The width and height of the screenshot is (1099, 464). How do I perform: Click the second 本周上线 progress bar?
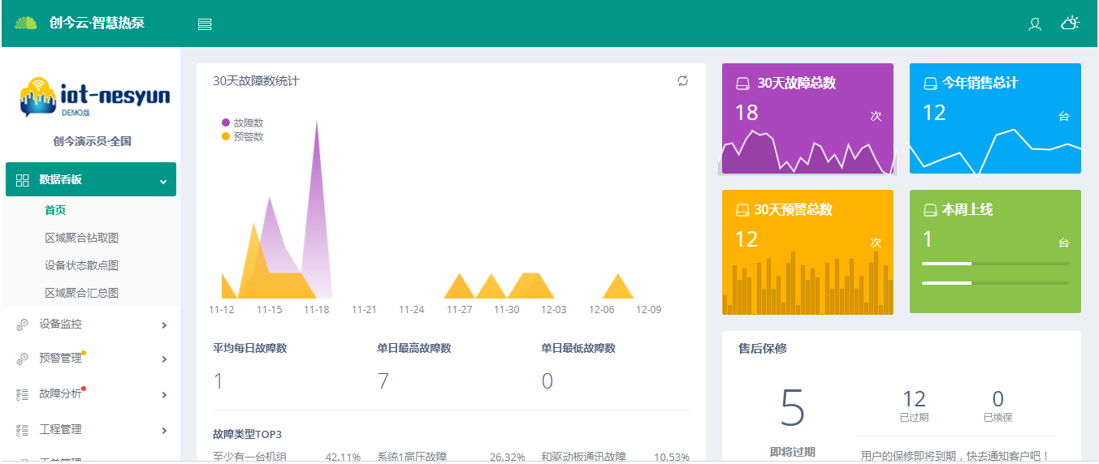pos(996,283)
